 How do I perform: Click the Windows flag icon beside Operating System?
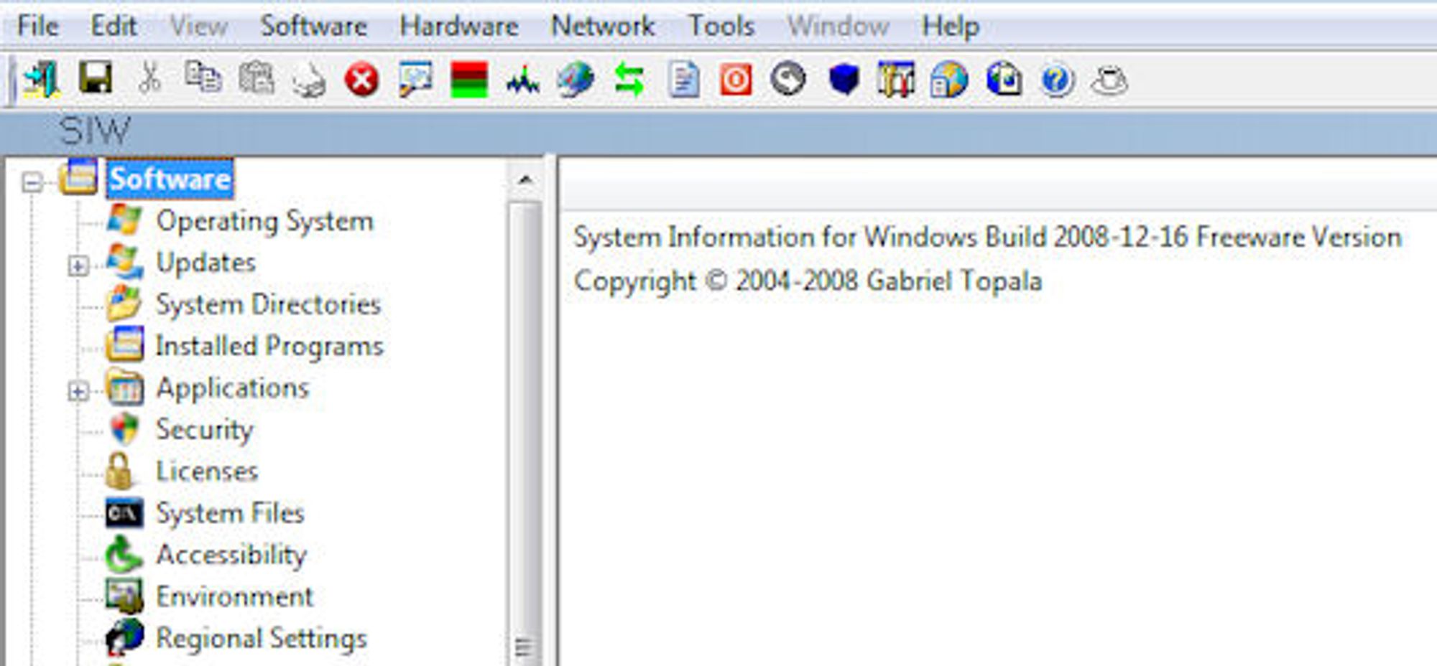[x=125, y=220]
